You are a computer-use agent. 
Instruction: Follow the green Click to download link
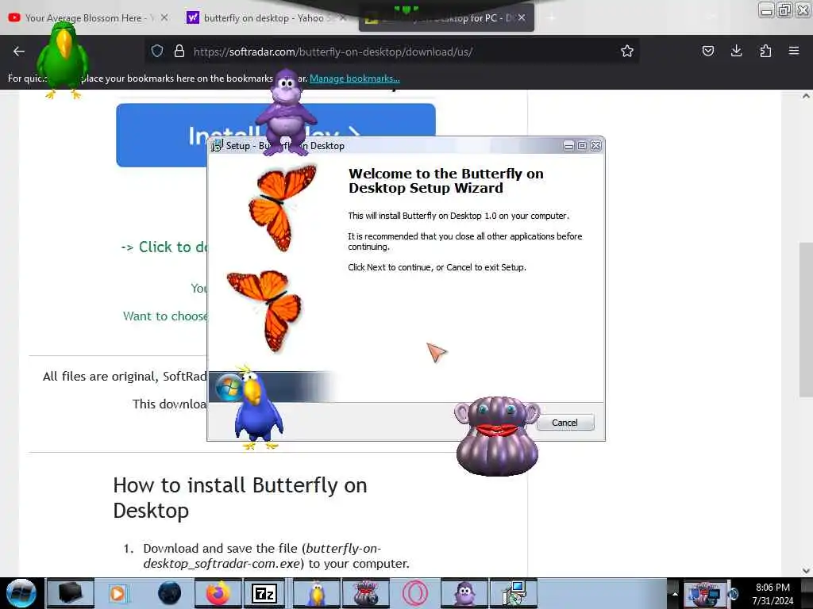[x=164, y=247]
